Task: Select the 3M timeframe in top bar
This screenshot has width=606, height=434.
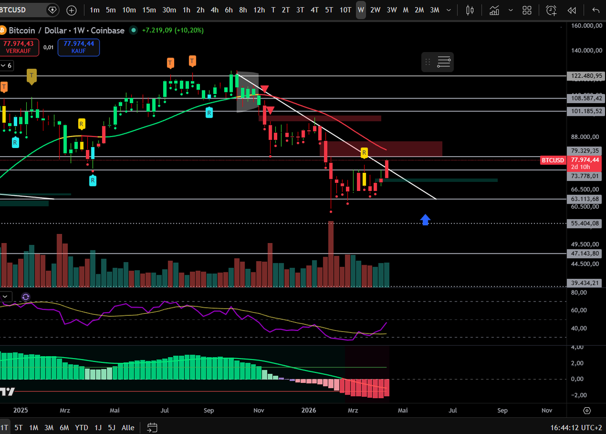Action: (x=434, y=10)
